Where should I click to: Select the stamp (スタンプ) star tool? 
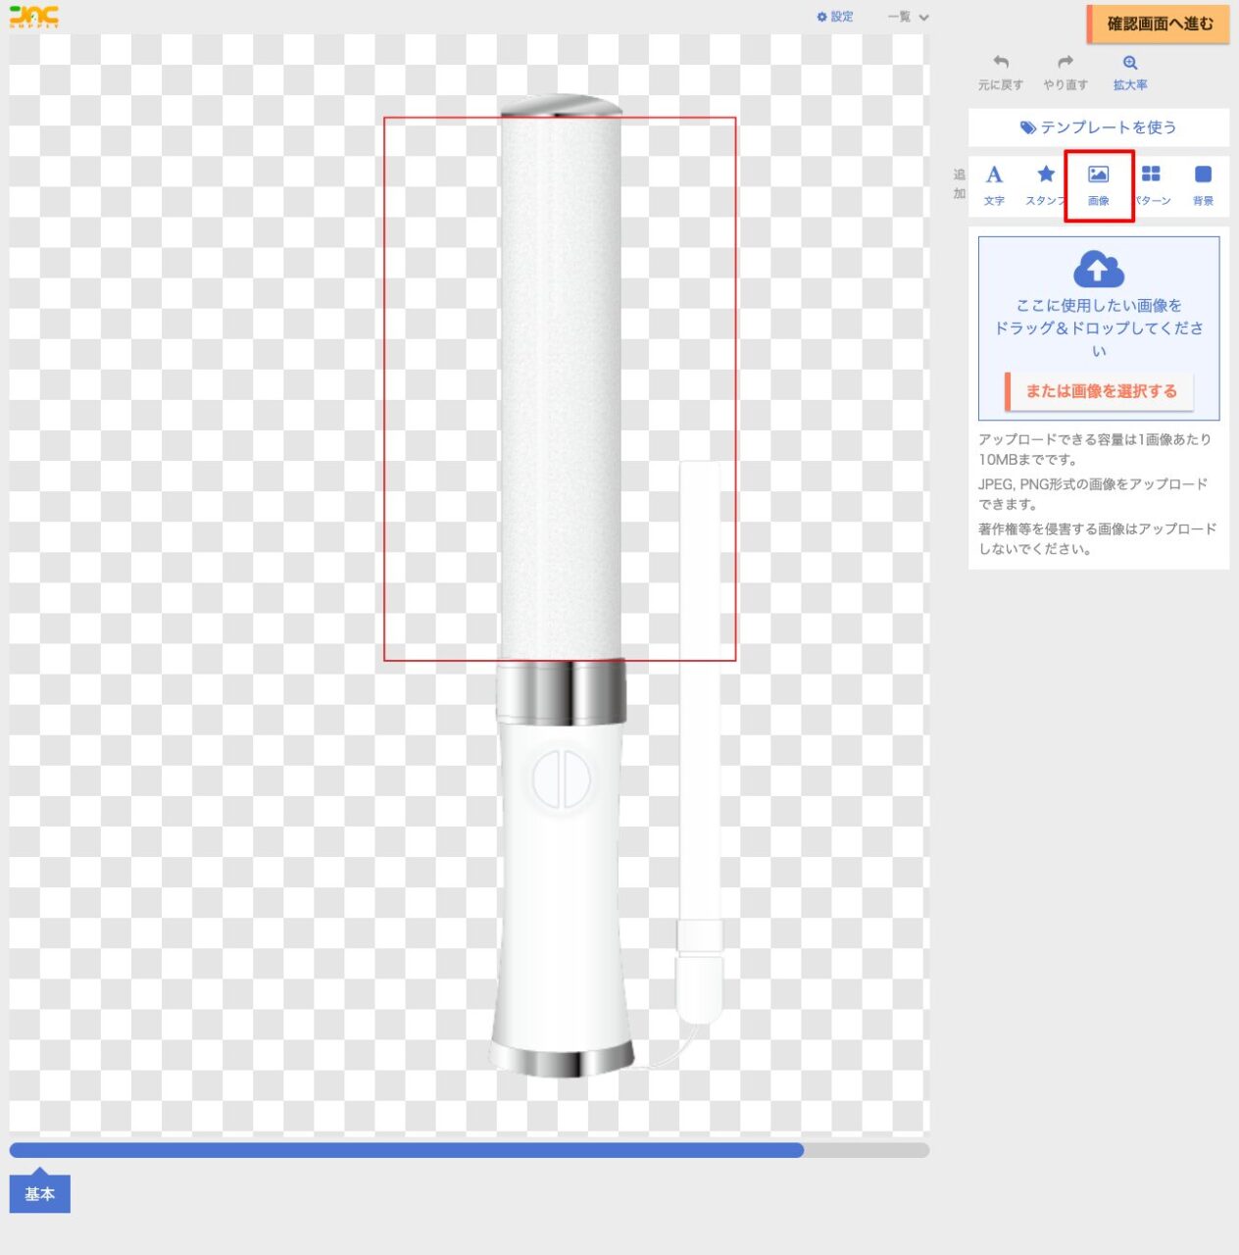[x=1046, y=176]
